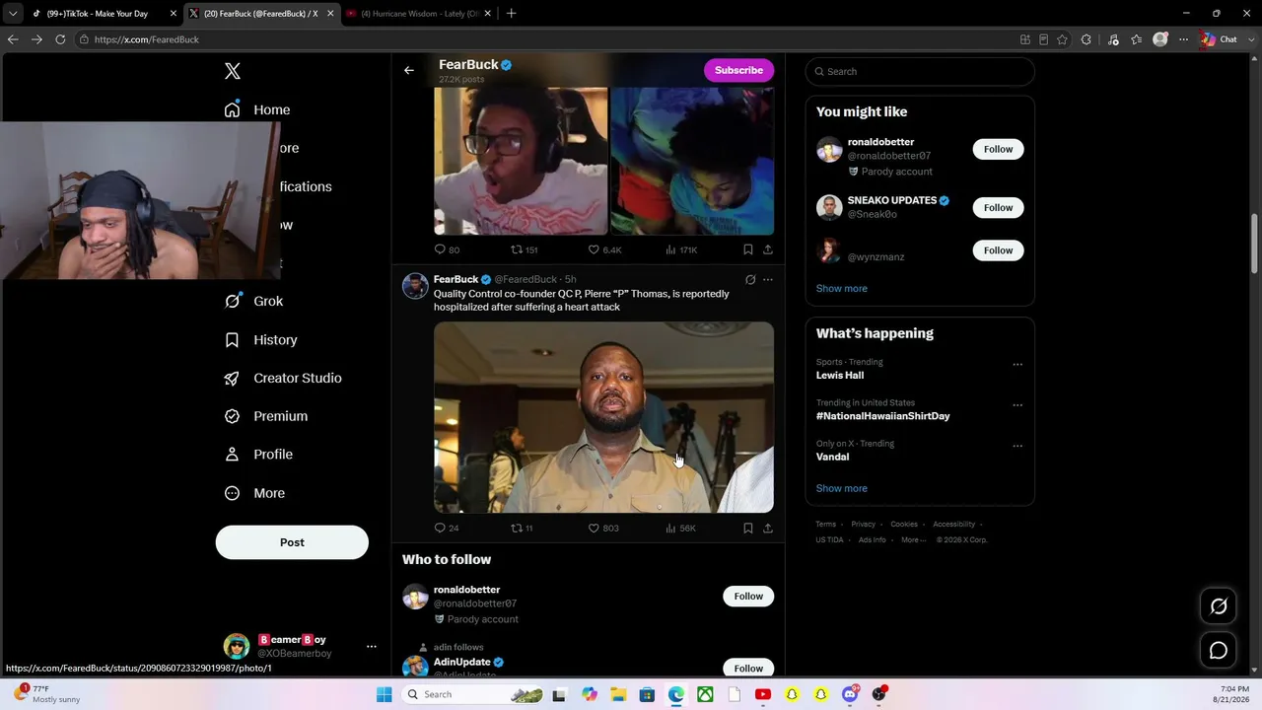Image resolution: width=1262 pixels, height=710 pixels.
Task: Open the Lewis Hall trending topic
Action: coord(840,375)
